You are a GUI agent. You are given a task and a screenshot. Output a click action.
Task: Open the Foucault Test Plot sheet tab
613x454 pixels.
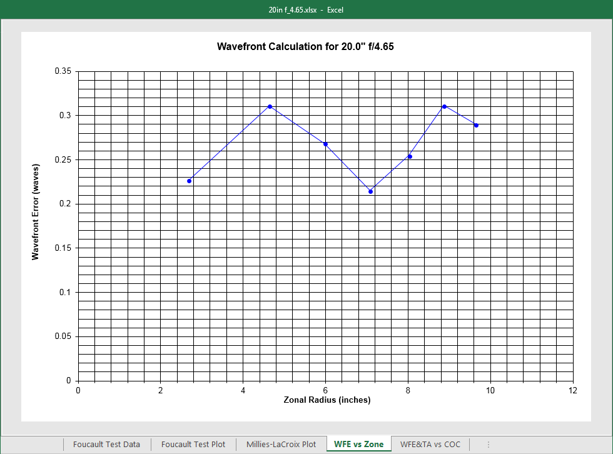click(193, 444)
